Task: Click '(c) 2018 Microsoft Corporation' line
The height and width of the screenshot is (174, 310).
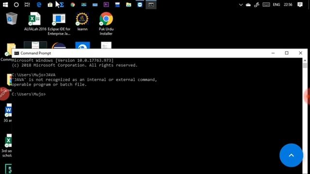Action: click(x=75, y=65)
